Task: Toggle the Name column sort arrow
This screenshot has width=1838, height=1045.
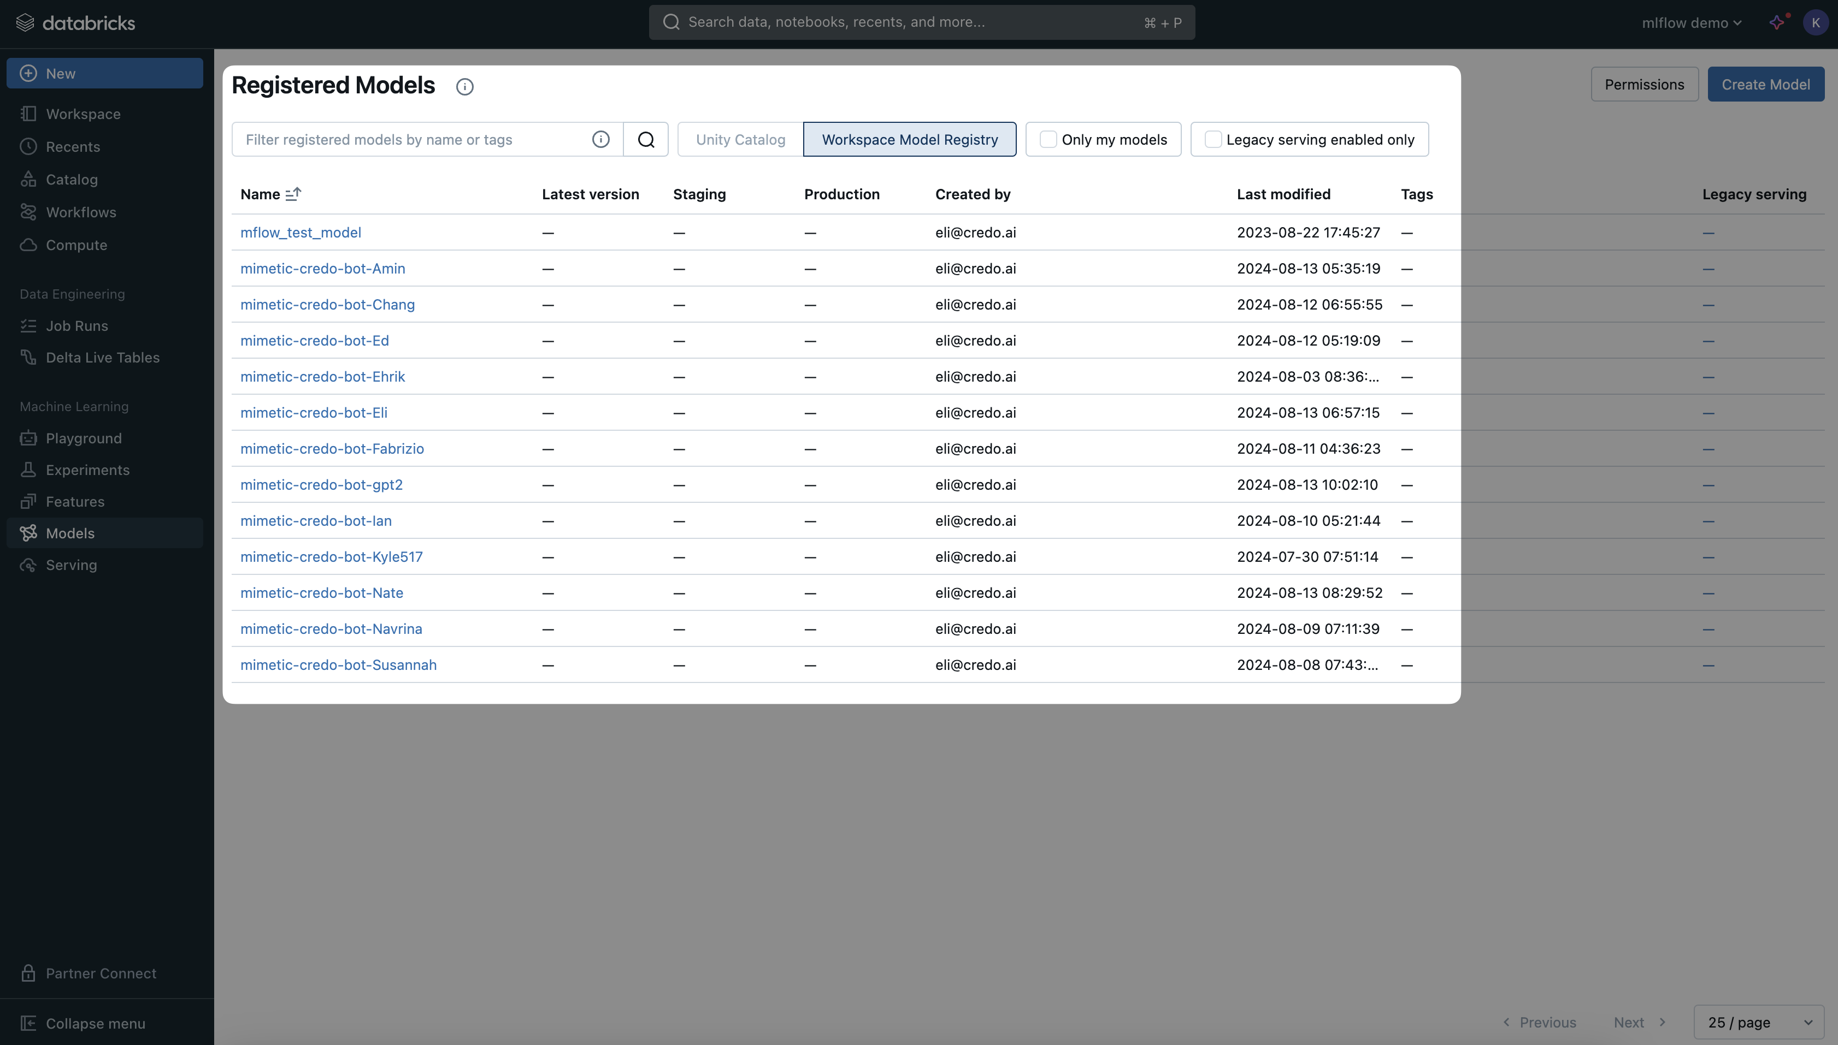Action: point(294,194)
